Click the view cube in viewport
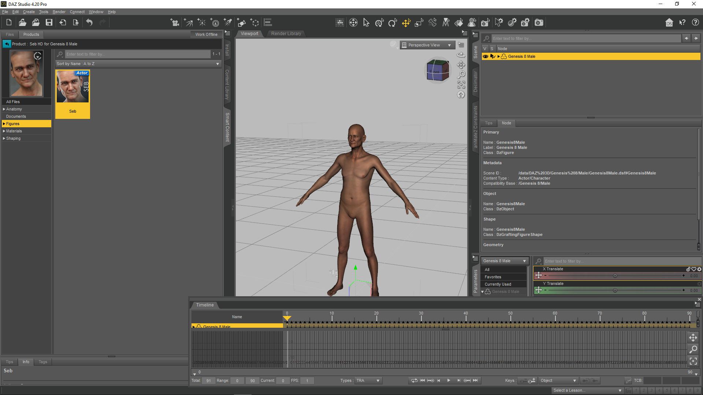Screen dimensions: 703x395 438,70
